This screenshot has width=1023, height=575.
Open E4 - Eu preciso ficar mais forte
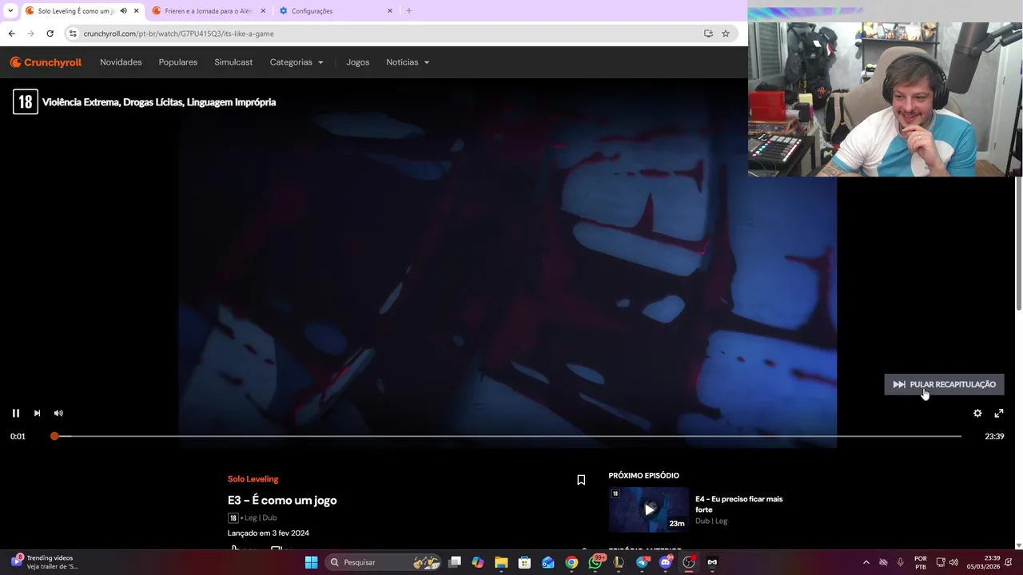[738, 504]
